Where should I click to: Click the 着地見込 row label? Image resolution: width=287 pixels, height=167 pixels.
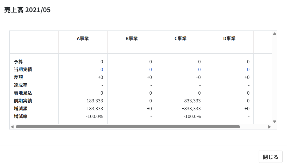[x=23, y=93]
